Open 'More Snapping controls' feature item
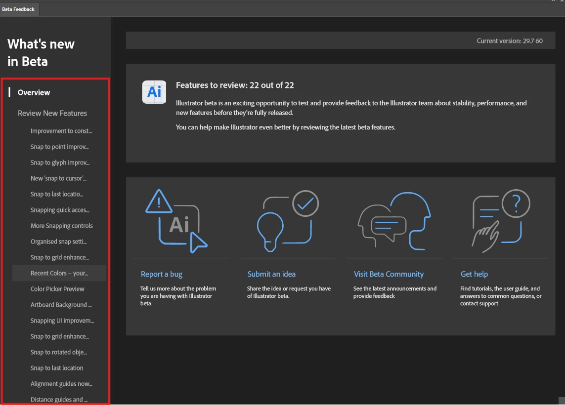 [x=62, y=226]
